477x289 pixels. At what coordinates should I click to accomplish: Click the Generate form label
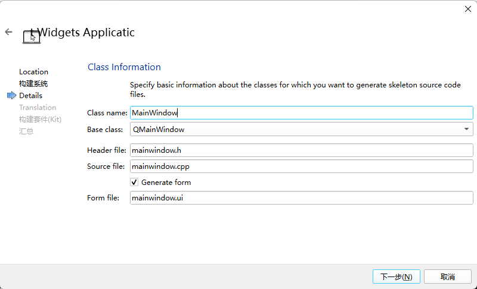click(x=166, y=182)
